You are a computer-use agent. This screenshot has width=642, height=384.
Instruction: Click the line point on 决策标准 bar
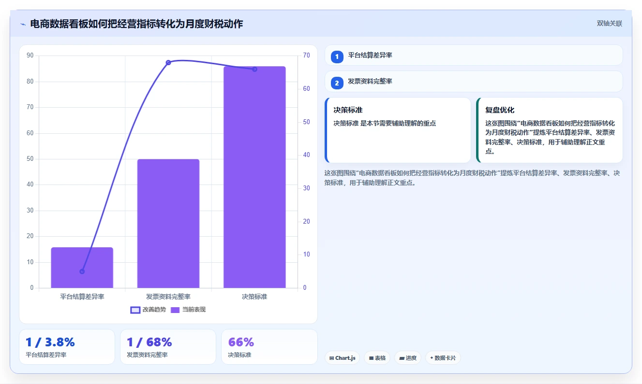pyautogui.click(x=254, y=69)
